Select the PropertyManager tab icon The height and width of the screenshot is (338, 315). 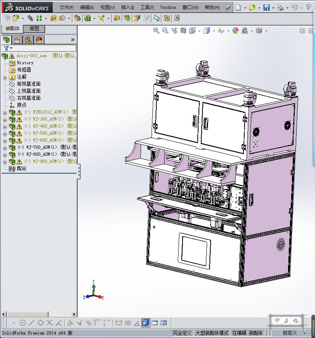[x=17, y=40]
